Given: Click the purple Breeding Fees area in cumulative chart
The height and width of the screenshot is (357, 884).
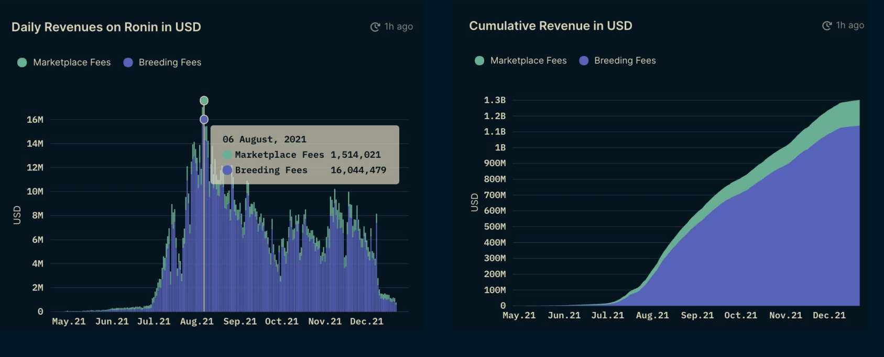Looking at the screenshot, I should 760,251.
